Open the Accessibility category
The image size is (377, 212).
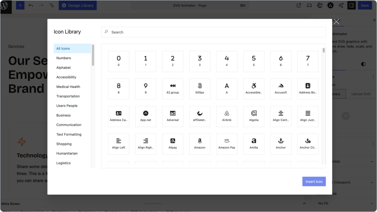pos(73,77)
